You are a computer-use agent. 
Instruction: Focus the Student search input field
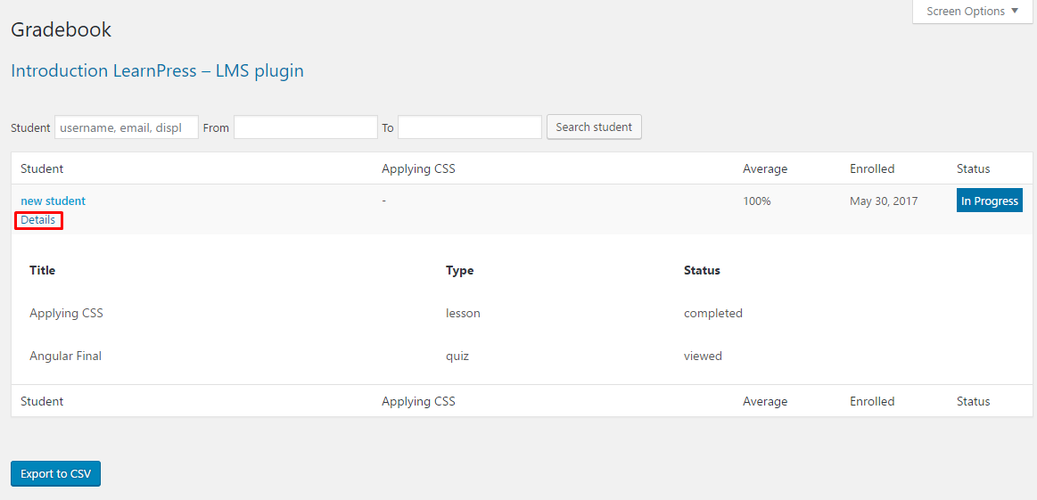point(127,127)
